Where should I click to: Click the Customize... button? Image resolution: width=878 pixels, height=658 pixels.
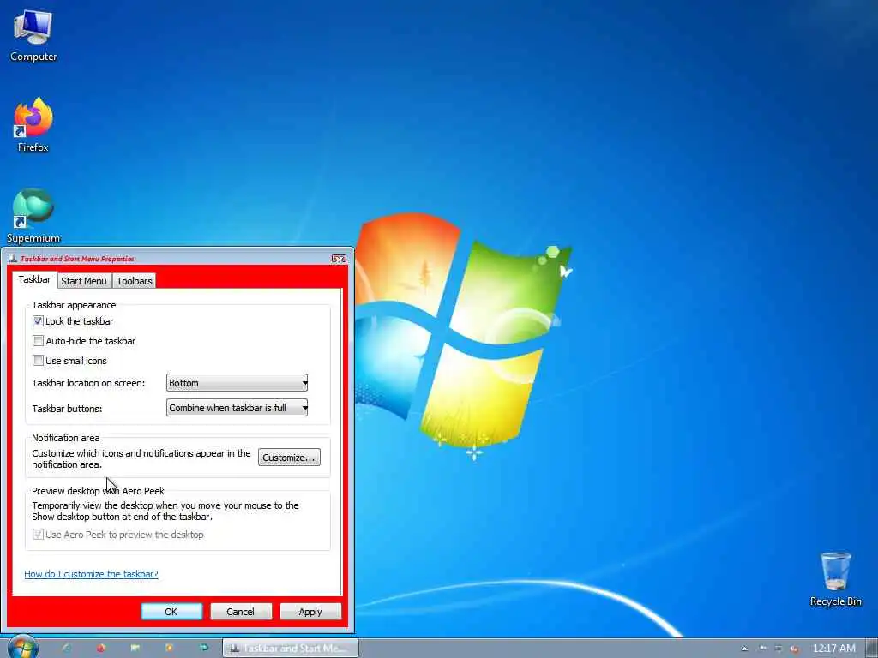[289, 458]
